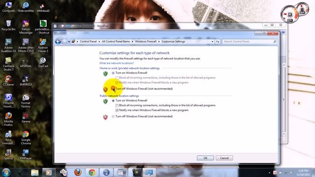This screenshot has height=177, width=315.
Task: Select private Turn off Windows Firewall radio
Action: [113, 88]
